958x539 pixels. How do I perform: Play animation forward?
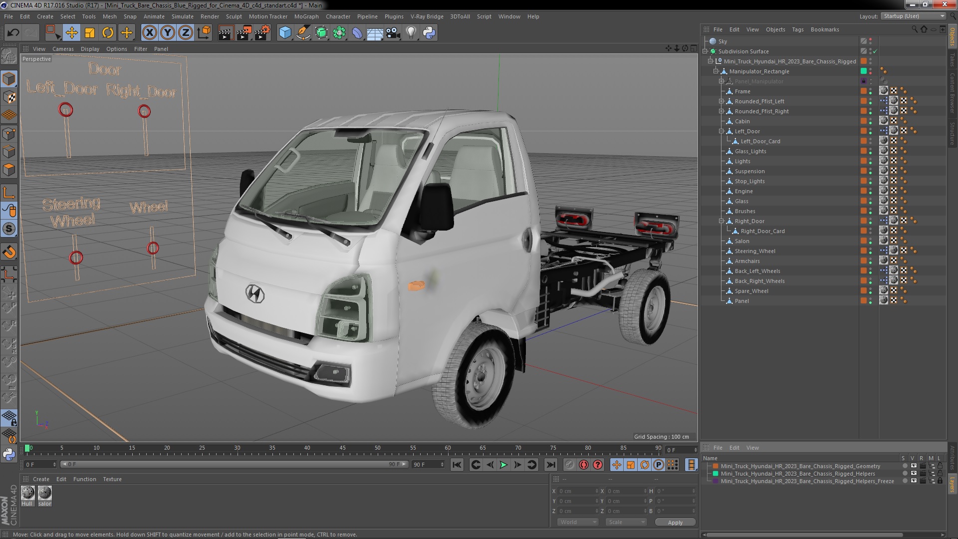(x=503, y=465)
